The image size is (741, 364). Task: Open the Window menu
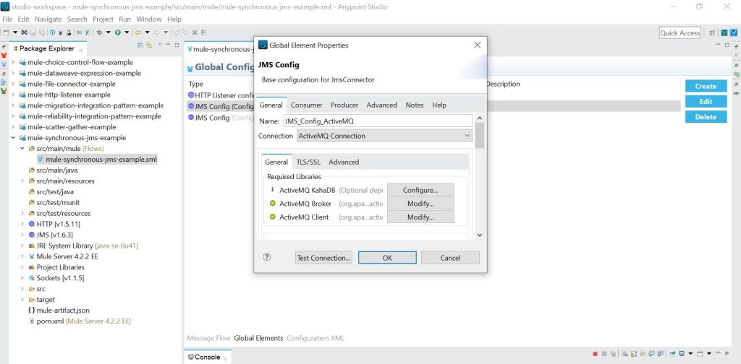point(149,19)
